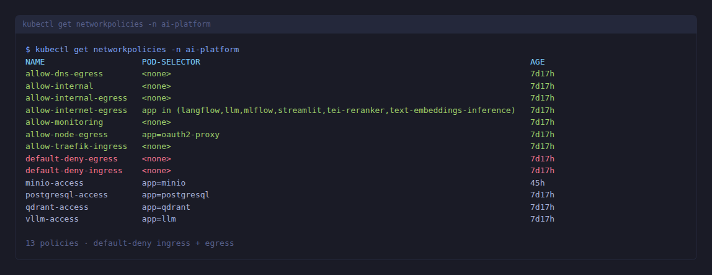Image resolution: width=712 pixels, height=275 pixels.
Task: Click the app=oauth2-proxy pod selector
Action: (x=180, y=135)
